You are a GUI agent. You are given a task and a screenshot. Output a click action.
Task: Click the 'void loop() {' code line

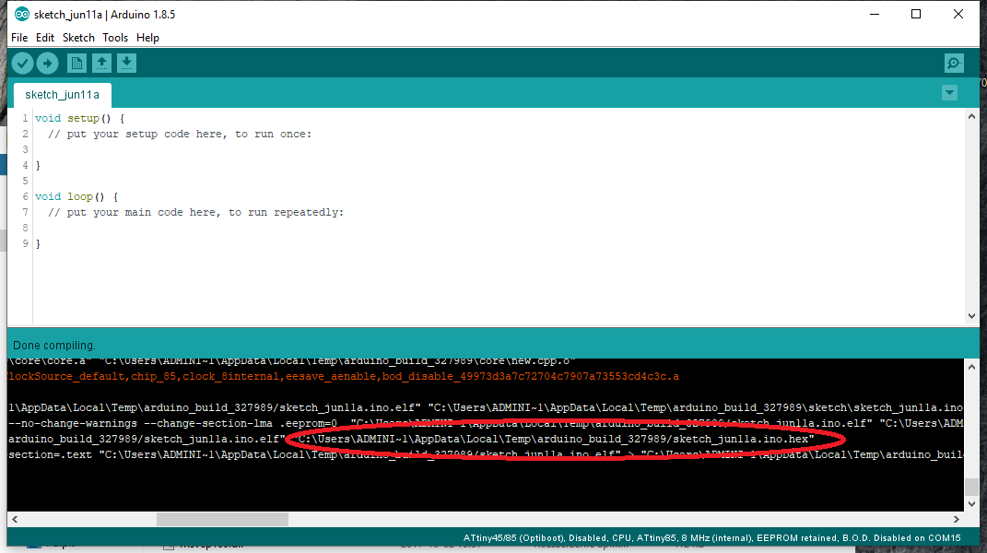click(76, 196)
